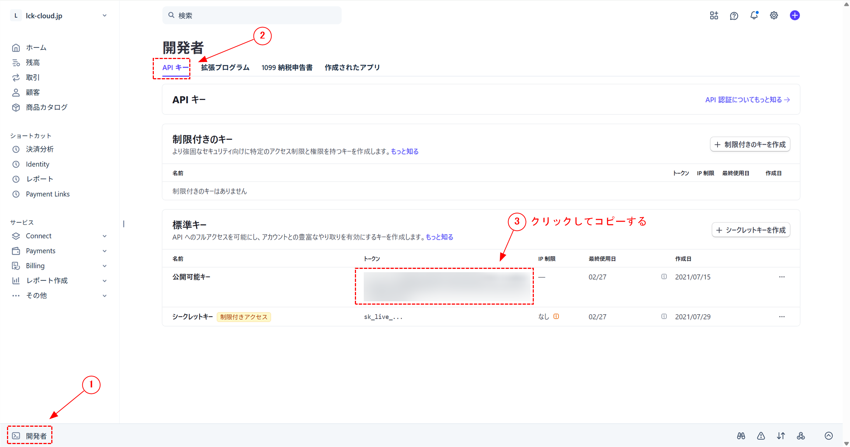
Task: Click the 2021/07/15 creation date
Action: [693, 277]
